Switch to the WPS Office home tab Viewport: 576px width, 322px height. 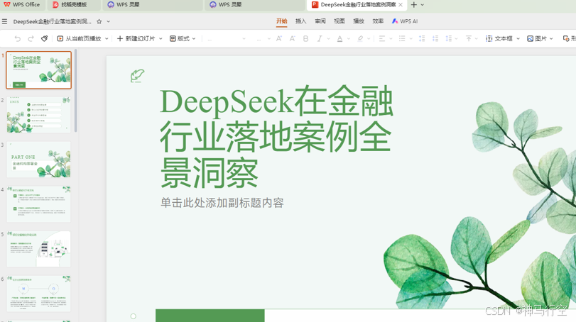[22, 5]
